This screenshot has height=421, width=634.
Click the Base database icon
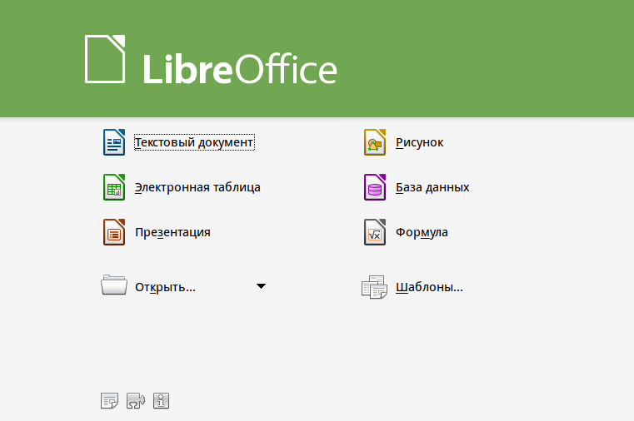coord(375,187)
